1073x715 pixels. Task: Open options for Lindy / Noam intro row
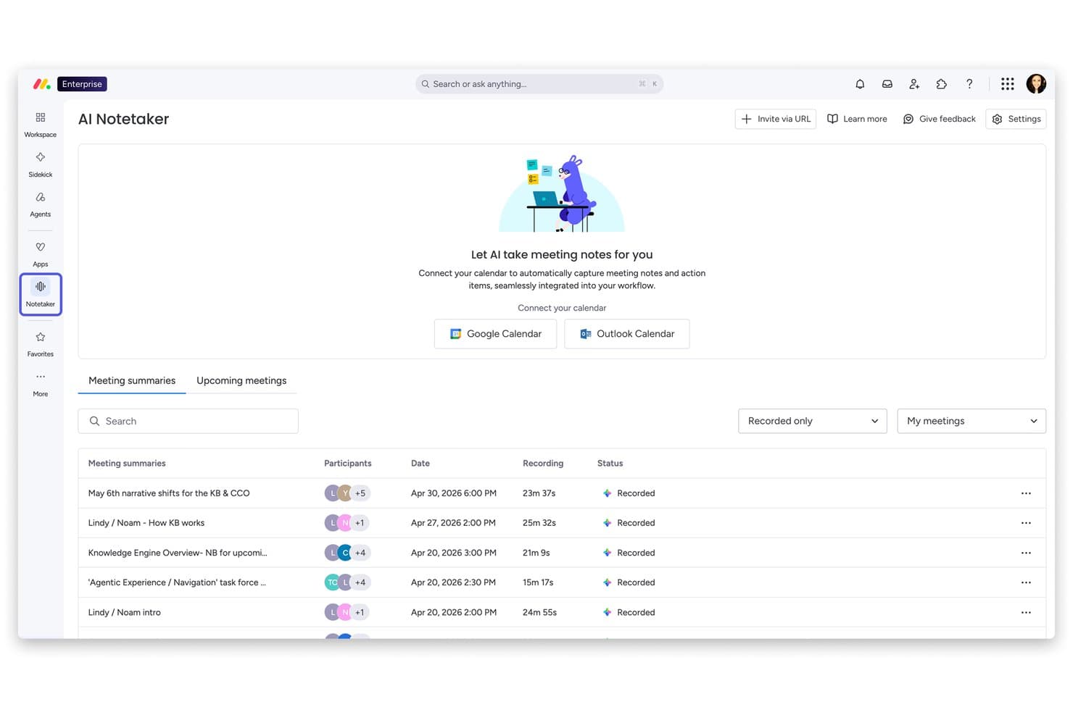[1026, 612]
